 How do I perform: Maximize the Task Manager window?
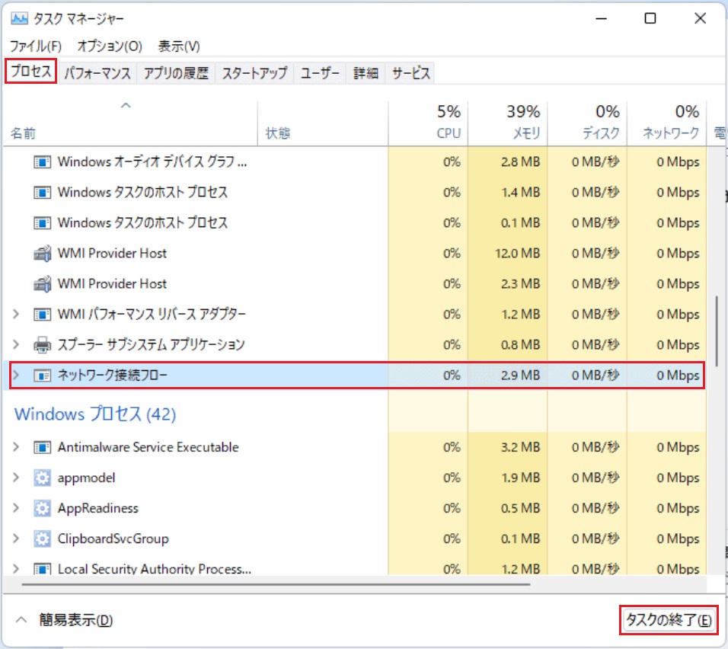point(650,18)
